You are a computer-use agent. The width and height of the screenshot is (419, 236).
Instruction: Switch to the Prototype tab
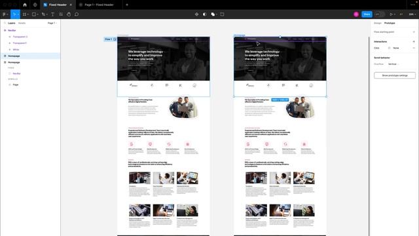pos(390,23)
